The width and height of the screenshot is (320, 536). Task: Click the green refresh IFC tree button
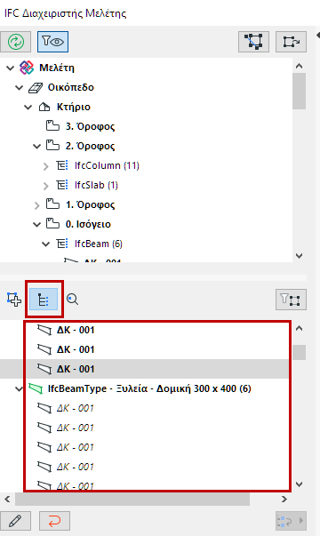(x=16, y=42)
